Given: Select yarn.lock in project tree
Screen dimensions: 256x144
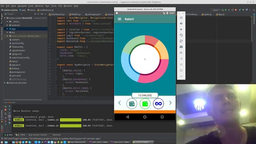Looking at the screenshot, I should pyautogui.click(x=16, y=76).
